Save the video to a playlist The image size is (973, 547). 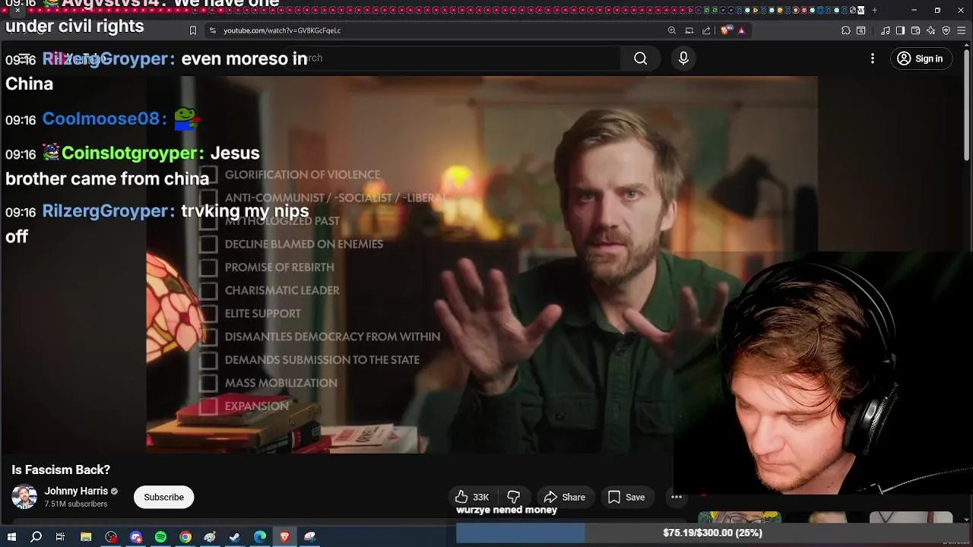point(626,497)
